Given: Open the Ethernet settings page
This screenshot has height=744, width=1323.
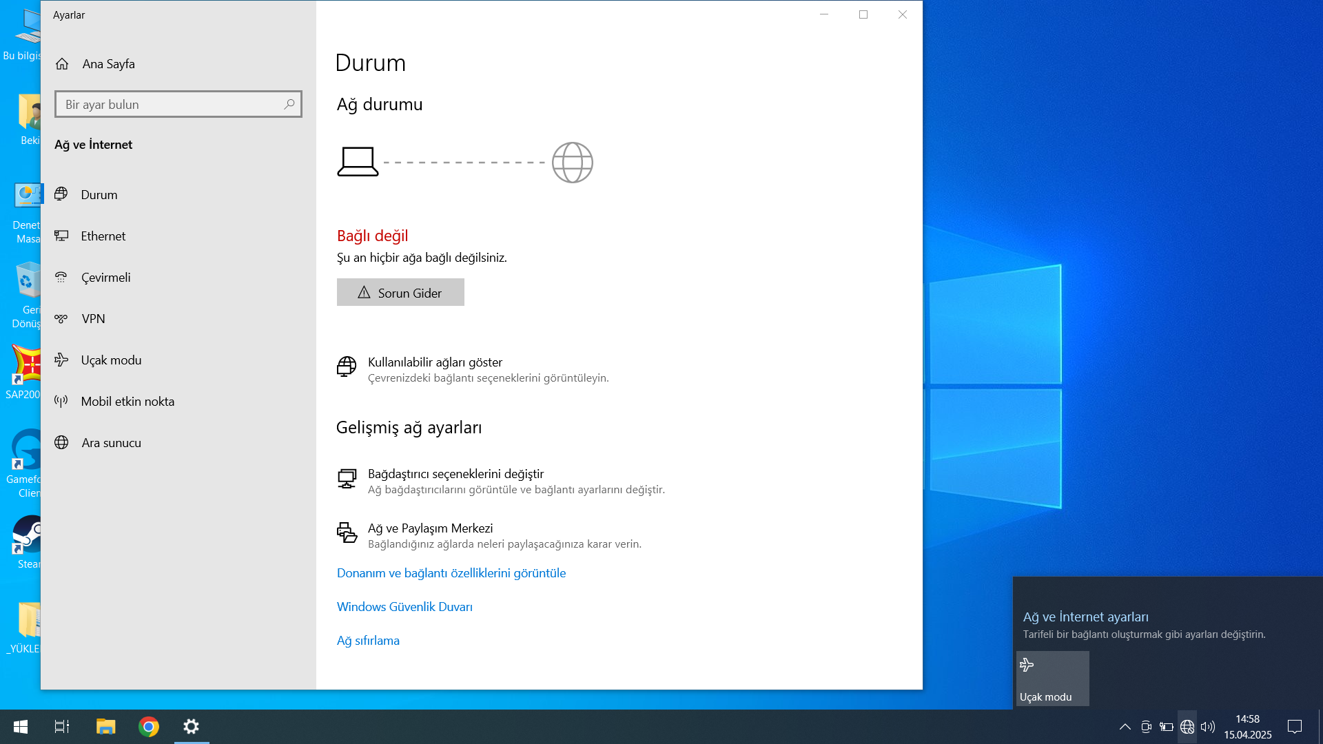Looking at the screenshot, I should (x=103, y=236).
